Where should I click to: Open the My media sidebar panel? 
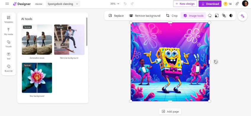9,32
